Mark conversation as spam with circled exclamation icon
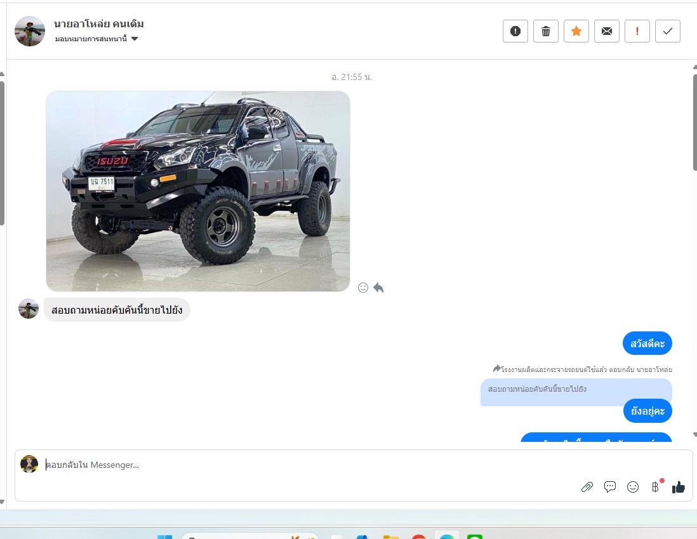Viewport: 697px width, 539px height. [515, 31]
